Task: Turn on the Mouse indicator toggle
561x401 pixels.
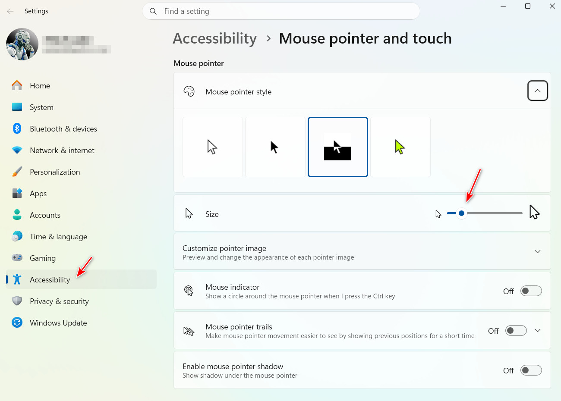Action: point(531,291)
